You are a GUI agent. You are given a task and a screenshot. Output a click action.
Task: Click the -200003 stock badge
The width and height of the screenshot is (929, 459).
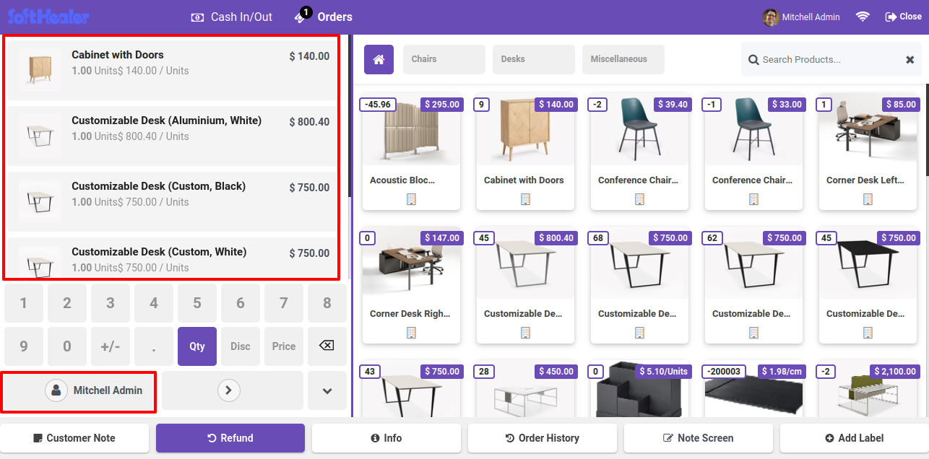coord(722,372)
